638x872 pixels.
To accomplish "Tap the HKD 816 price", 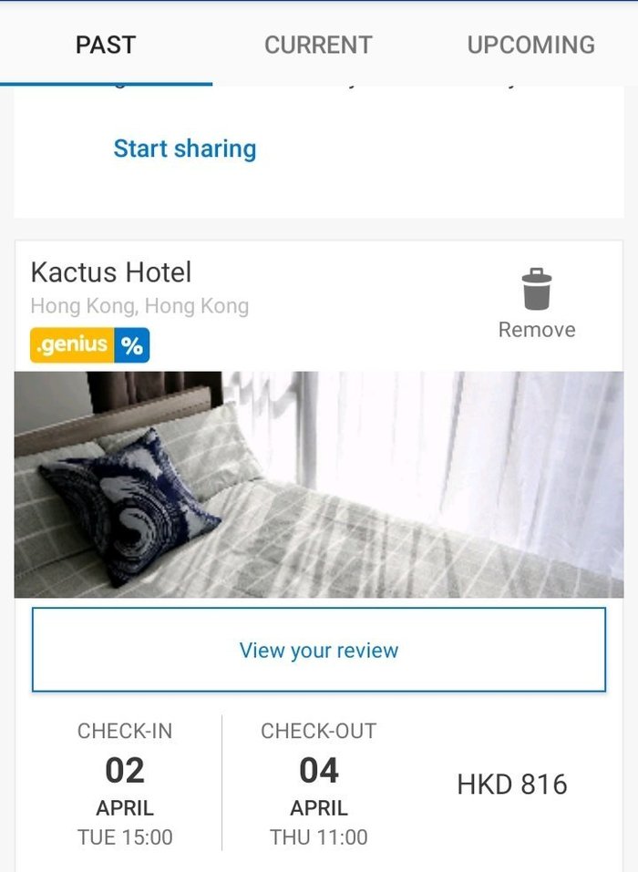I will (x=512, y=785).
